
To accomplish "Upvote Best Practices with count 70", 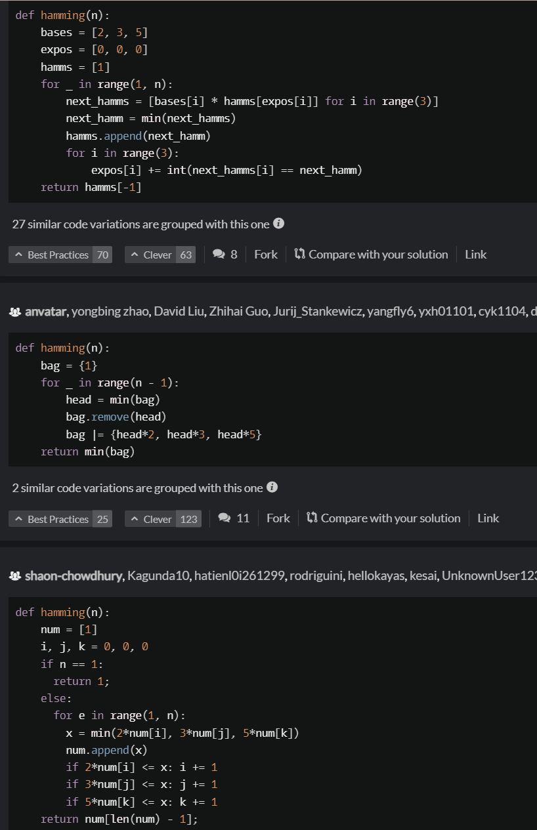I will pos(60,255).
